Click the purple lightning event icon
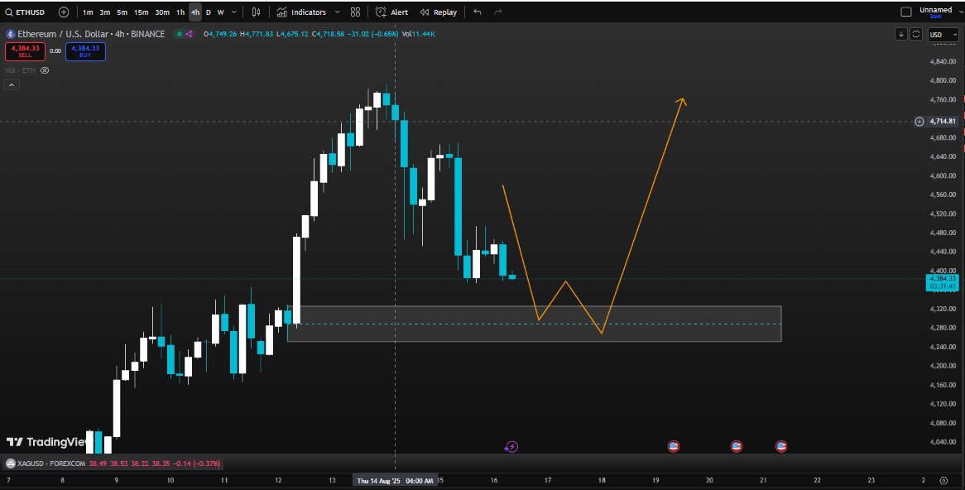This screenshot has width=965, height=490. pos(511,447)
